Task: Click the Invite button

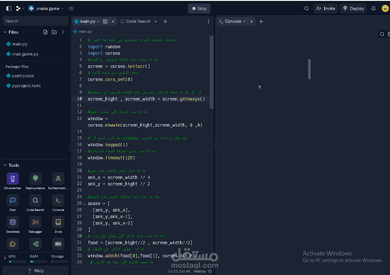Action: pyautogui.click(x=326, y=8)
